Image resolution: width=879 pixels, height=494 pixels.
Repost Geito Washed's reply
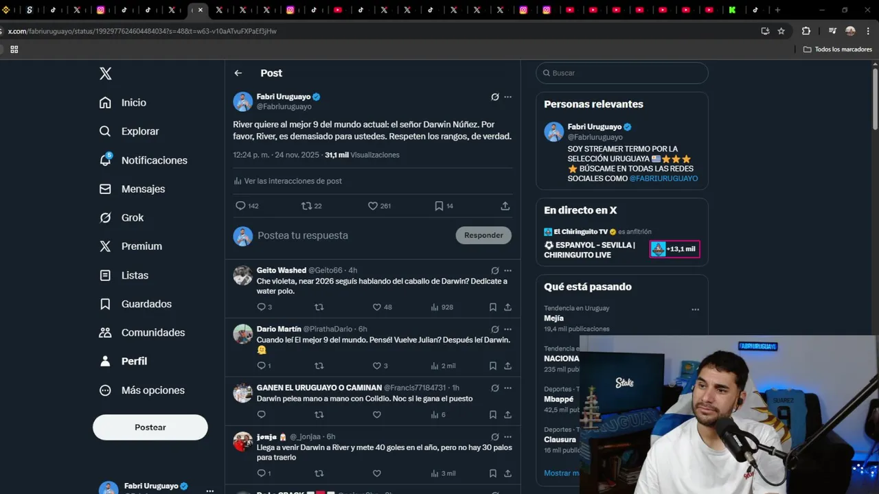click(x=319, y=307)
